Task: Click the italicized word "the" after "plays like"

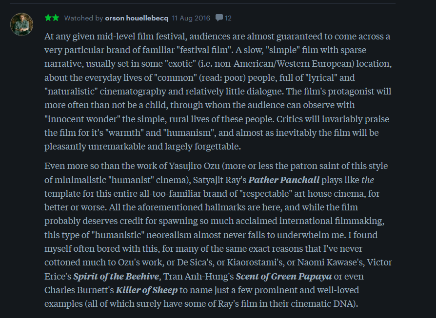Action: click(368, 180)
